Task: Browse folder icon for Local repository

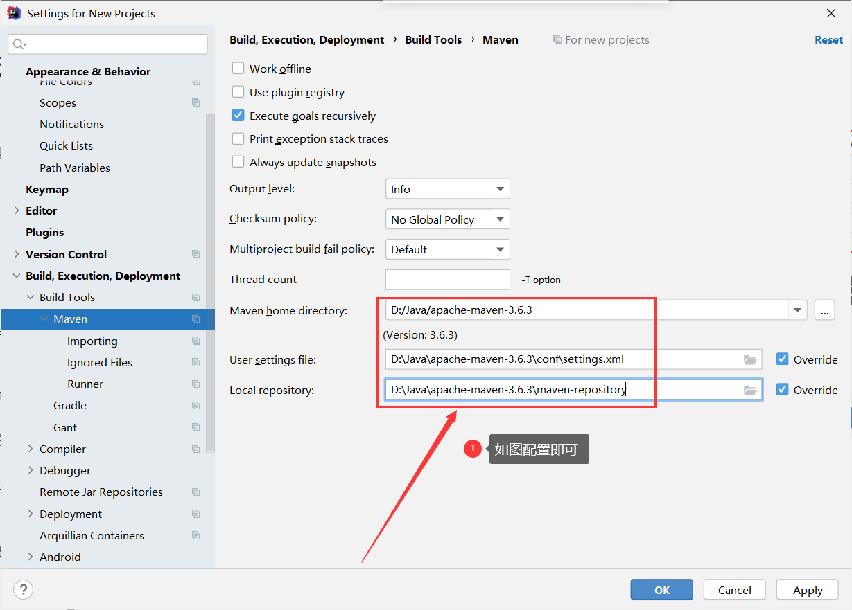Action: click(x=749, y=390)
